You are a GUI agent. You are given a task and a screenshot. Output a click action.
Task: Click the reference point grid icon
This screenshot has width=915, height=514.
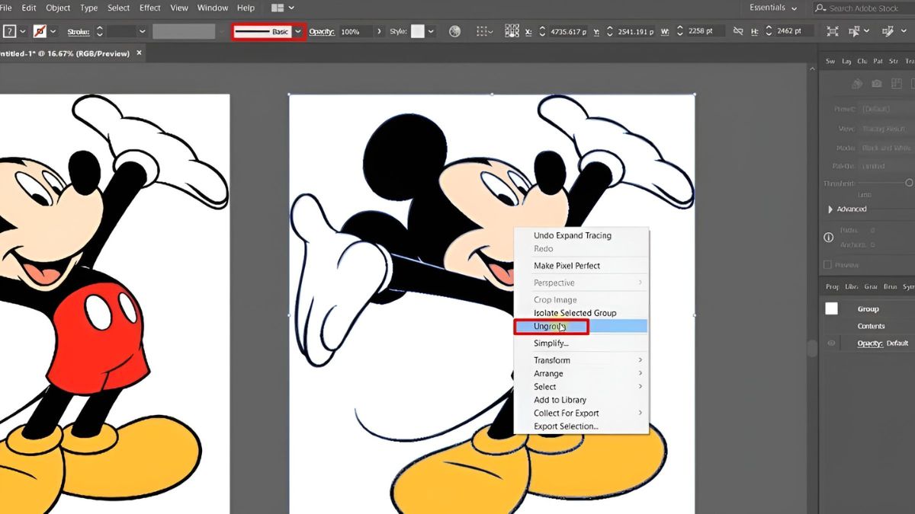pyautogui.click(x=512, y=31)
